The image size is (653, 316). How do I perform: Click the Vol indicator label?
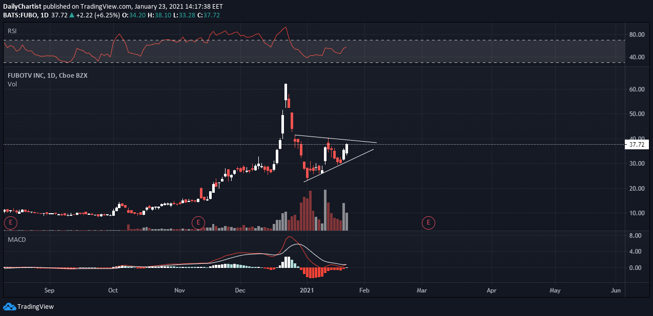tap(12, 84)
